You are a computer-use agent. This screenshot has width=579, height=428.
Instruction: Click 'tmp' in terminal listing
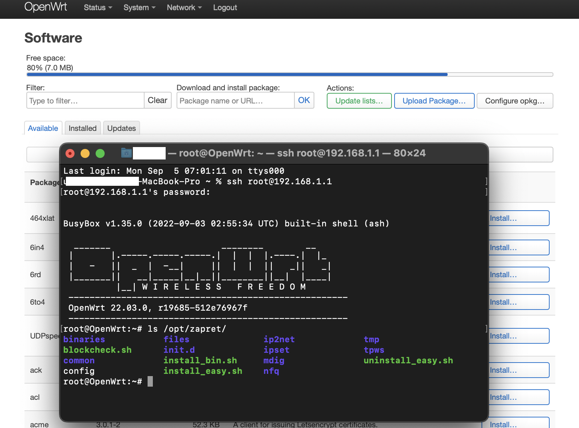pos(372,339)
